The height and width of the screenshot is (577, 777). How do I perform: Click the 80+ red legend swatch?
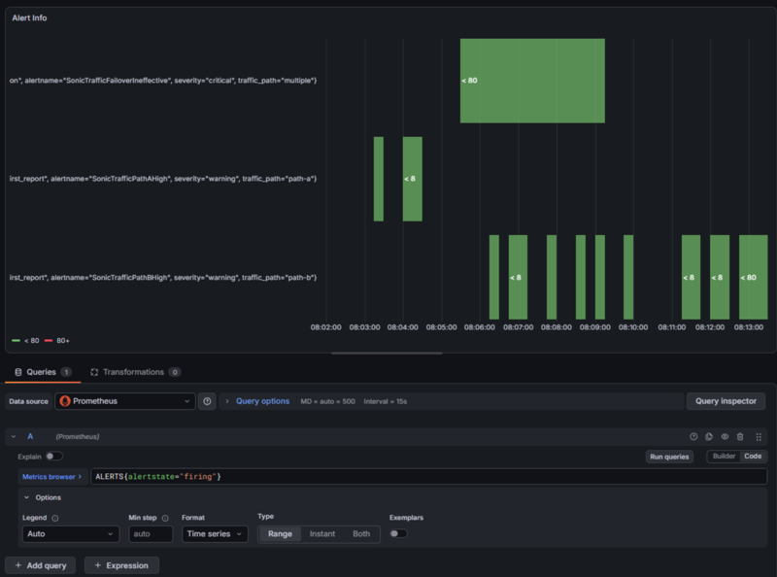click(49, 341)
